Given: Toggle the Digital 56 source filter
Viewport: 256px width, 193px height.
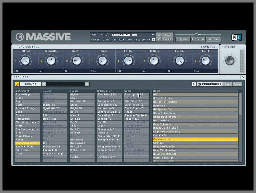Looking at the screenshot, I should click(55, 105).
